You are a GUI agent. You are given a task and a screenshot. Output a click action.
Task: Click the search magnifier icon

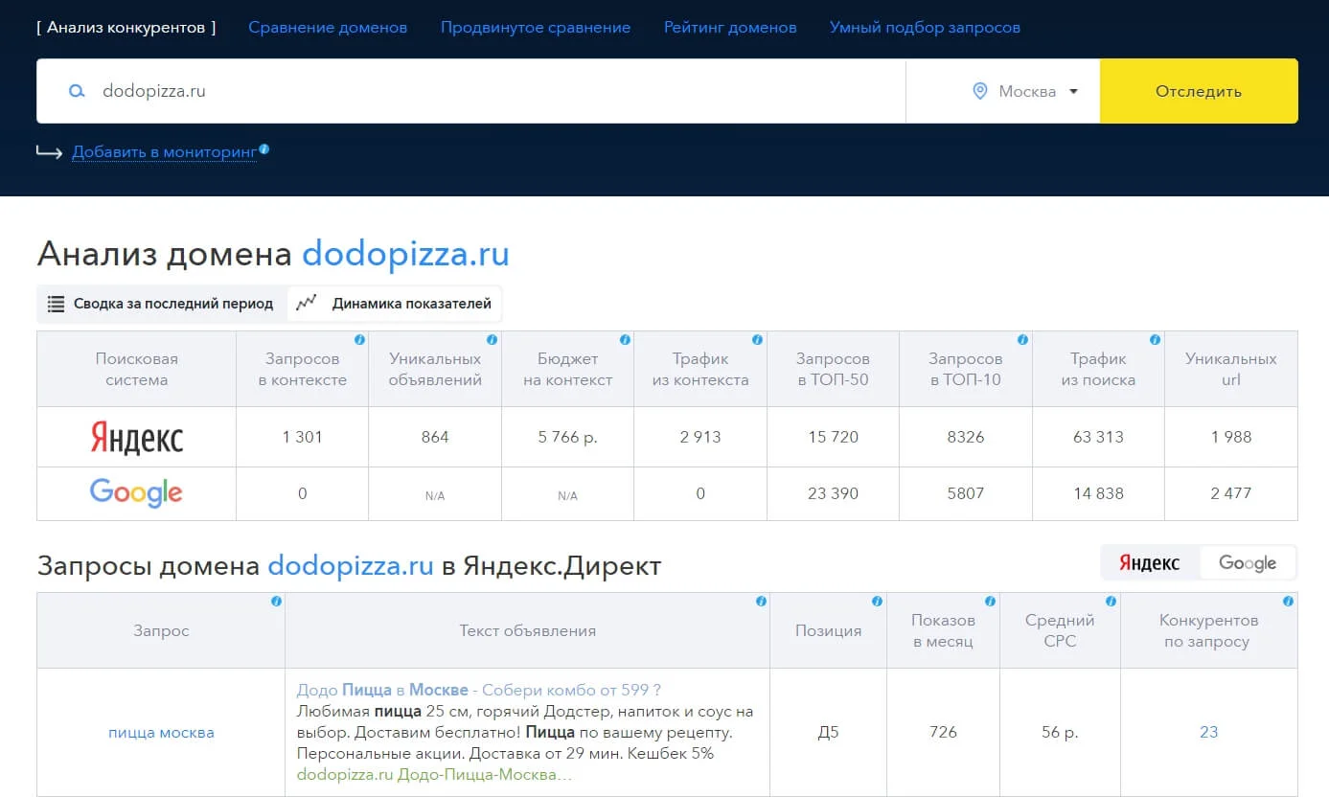click(77, 92)
